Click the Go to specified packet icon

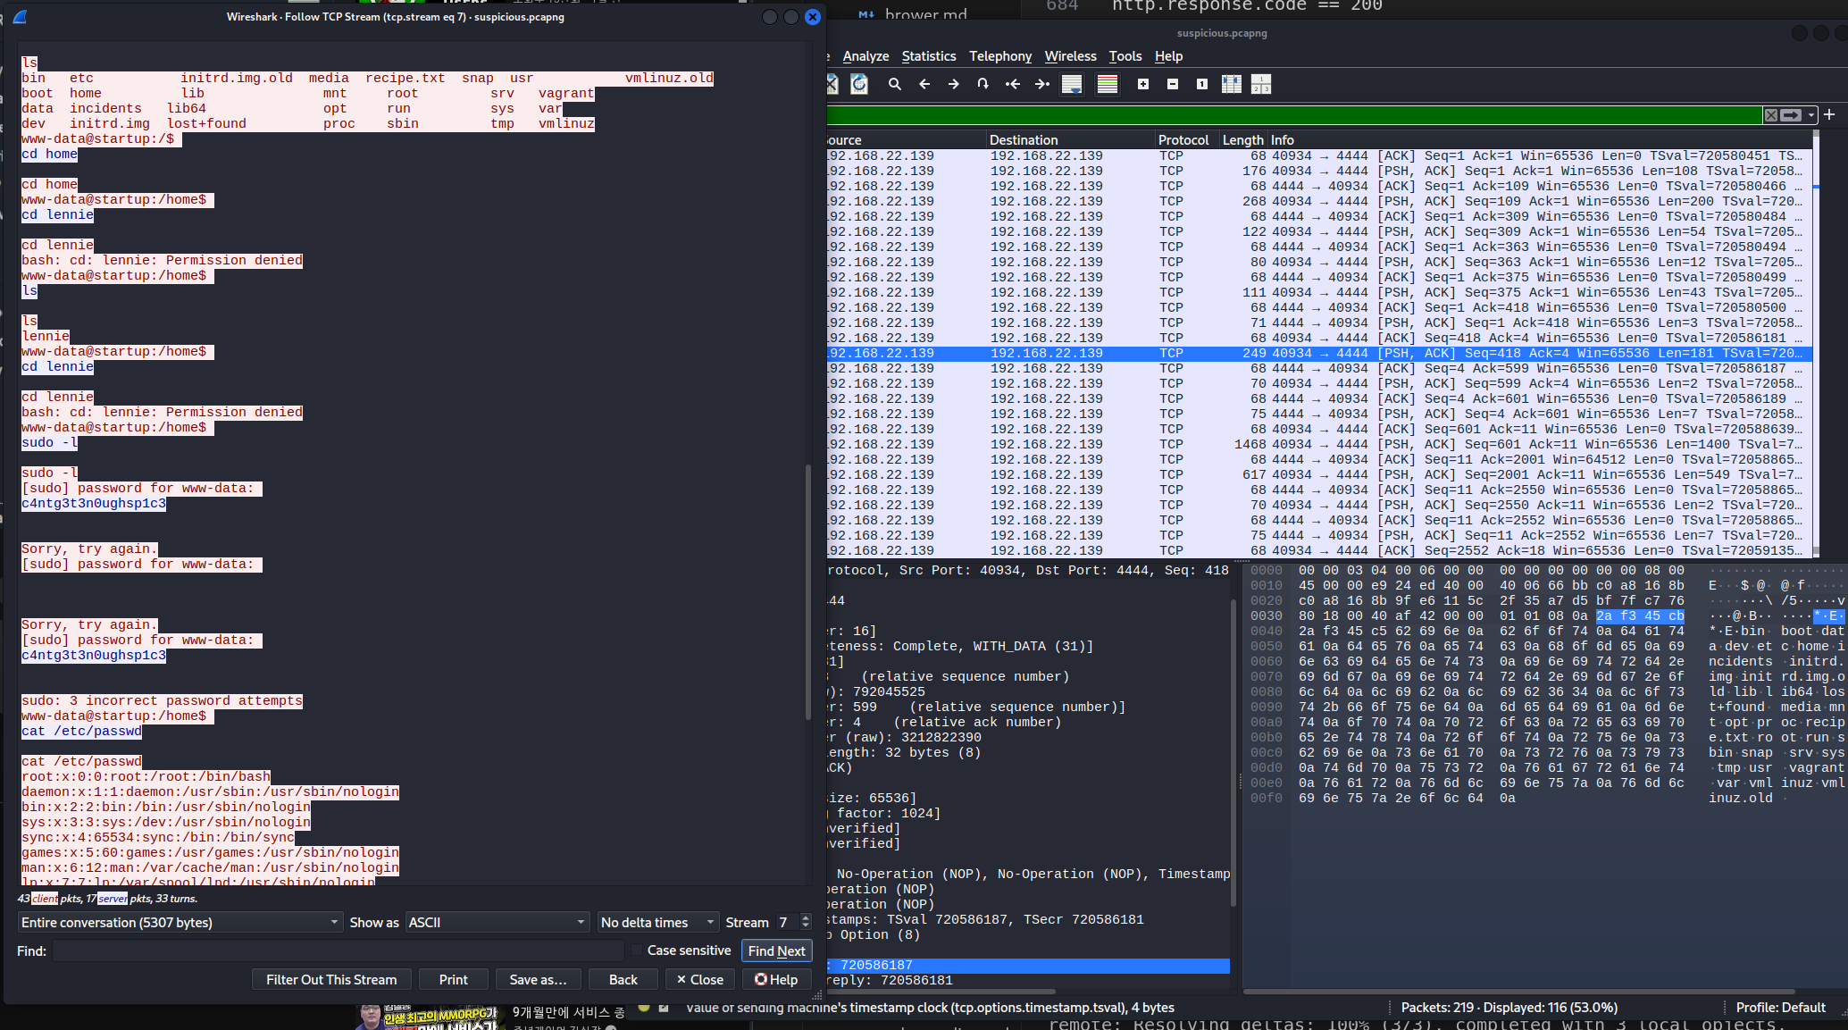point(983,84)
